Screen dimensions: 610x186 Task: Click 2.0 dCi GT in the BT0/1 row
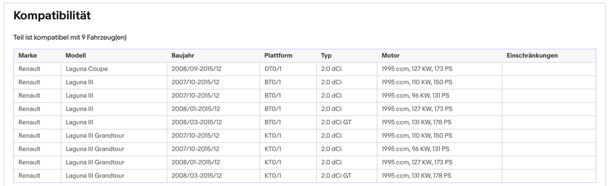(x=336, y=122)
